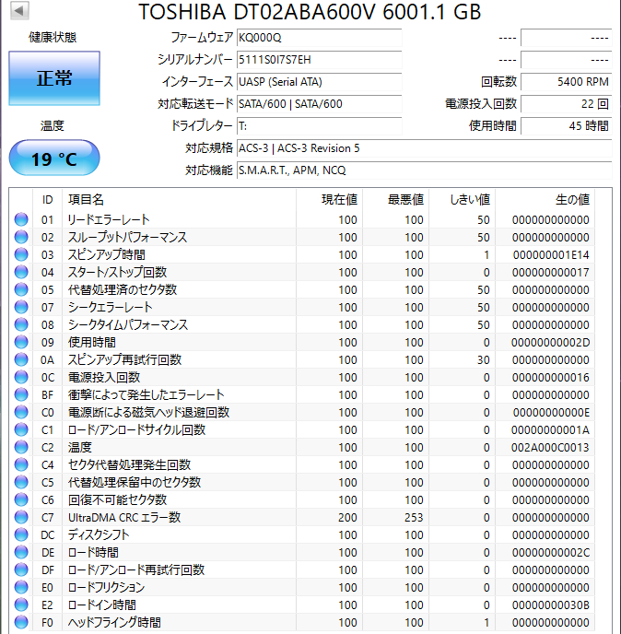Click the 19 °C temperature indicator
The image size is (621, 634).
[x=54, y=158]
